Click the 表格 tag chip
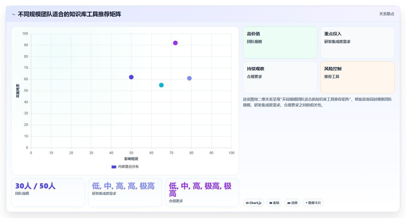The width and height of the screenshot is (406, 218). [x=274, y=203]
